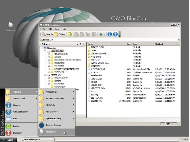Viewport: 190px width, 142px height.
Task: Open the FileSafety submenu folder
Action: coord(57,105)
